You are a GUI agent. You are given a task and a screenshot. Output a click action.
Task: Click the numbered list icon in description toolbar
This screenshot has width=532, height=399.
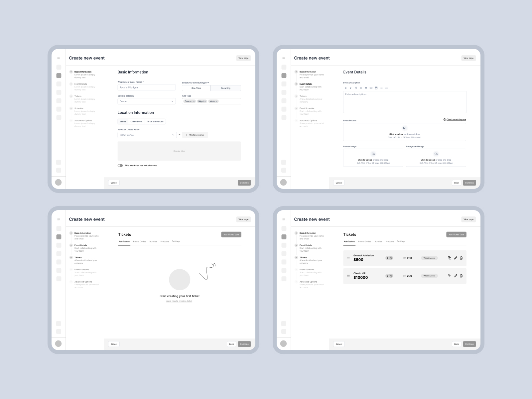[386, 88]
